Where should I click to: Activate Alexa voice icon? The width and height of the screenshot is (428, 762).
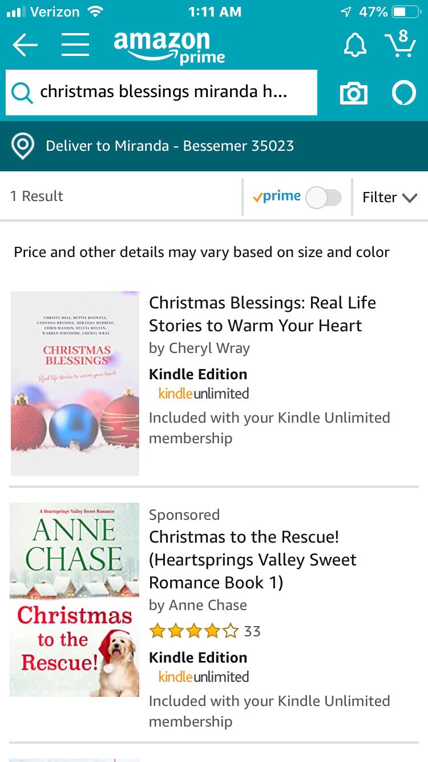click(x=403, y=93)
